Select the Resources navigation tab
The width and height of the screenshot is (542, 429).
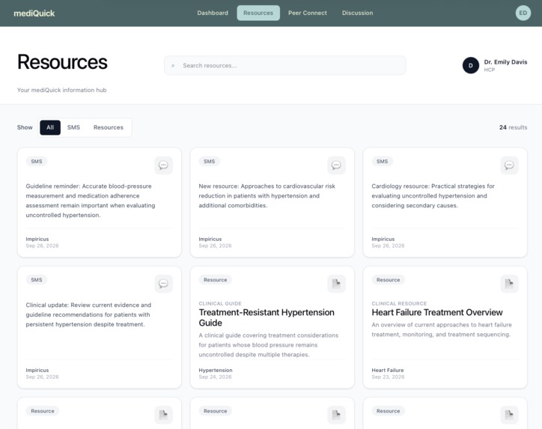point(258,13)
